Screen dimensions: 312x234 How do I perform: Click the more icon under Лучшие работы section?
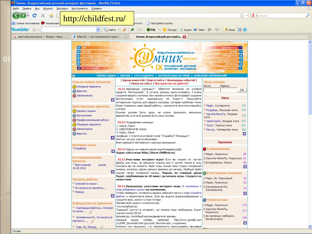click(113, 196)
